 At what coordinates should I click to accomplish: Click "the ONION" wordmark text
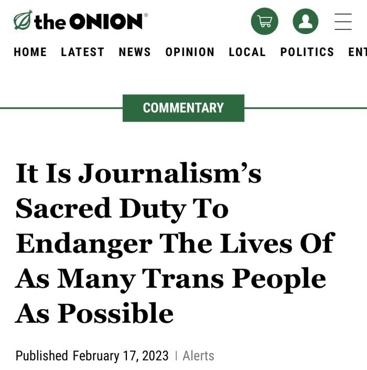(x=88, y=21)
